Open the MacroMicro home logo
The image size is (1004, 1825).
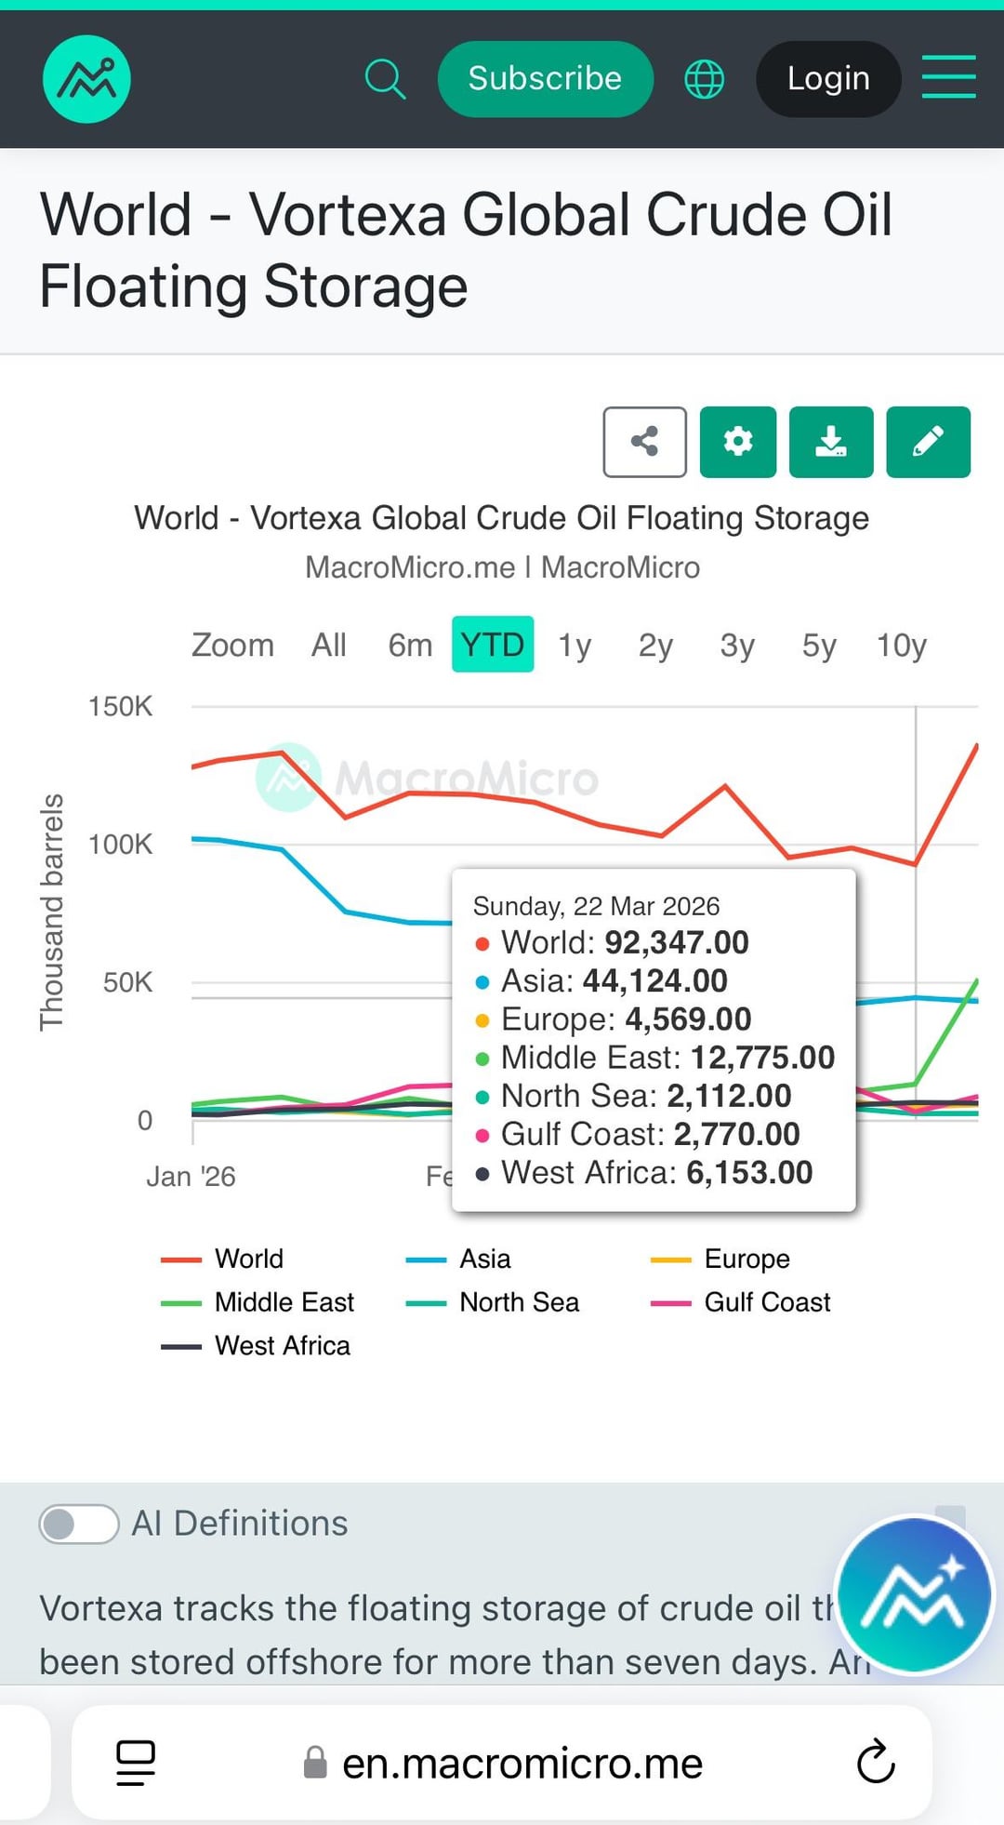pyautogui.click(x=86, y=79)
